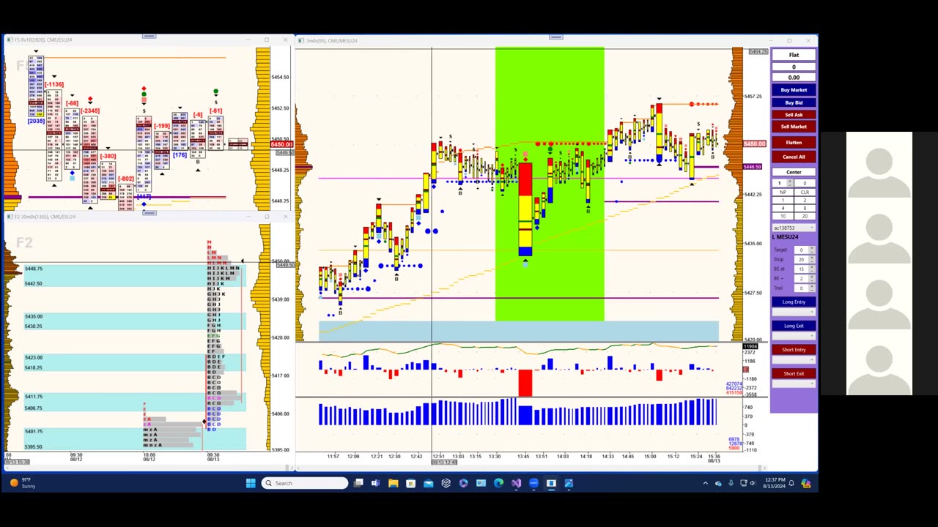Click the Long Entry button
938x527 pixels.
[794, 302]
